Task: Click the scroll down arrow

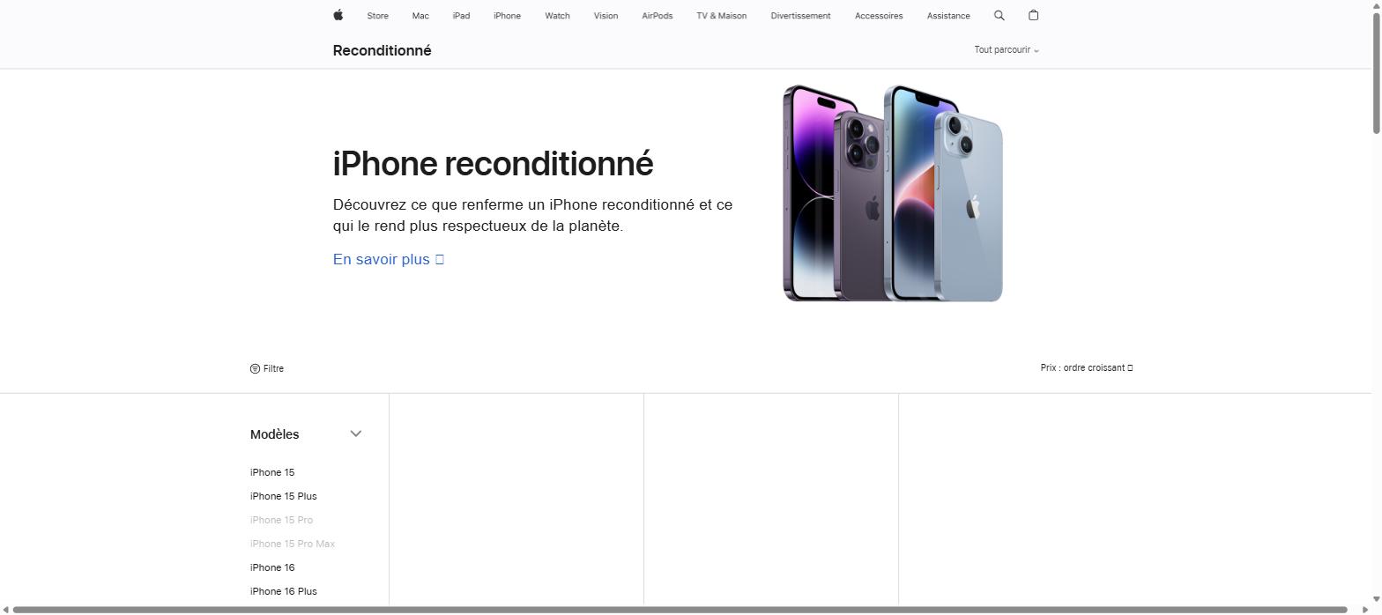Action: (1376, 599)
